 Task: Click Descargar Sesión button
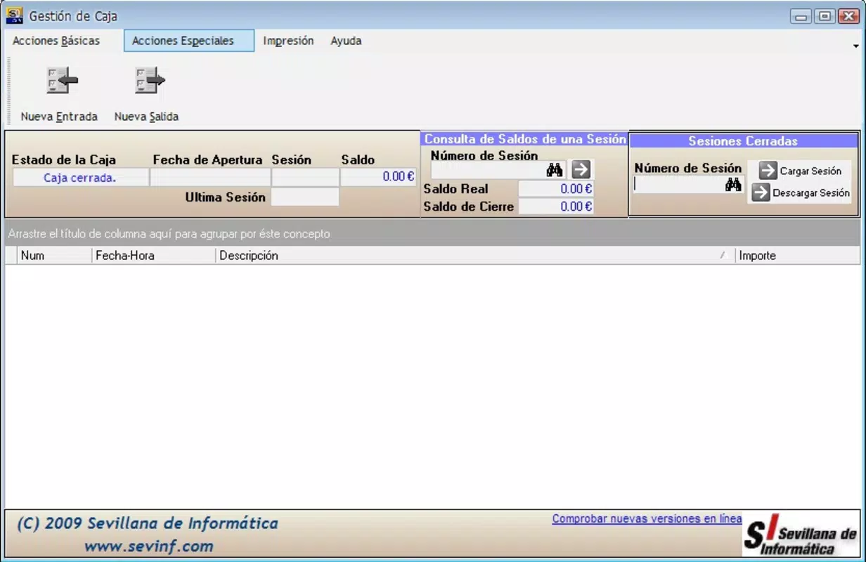801,192
